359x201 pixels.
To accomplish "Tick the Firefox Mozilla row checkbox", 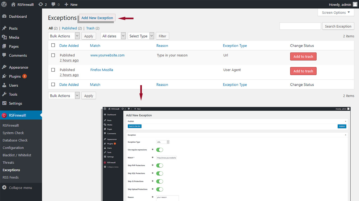I will coord(53,70).
